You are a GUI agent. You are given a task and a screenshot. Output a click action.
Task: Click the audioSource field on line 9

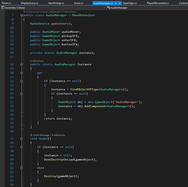(61, 24)
